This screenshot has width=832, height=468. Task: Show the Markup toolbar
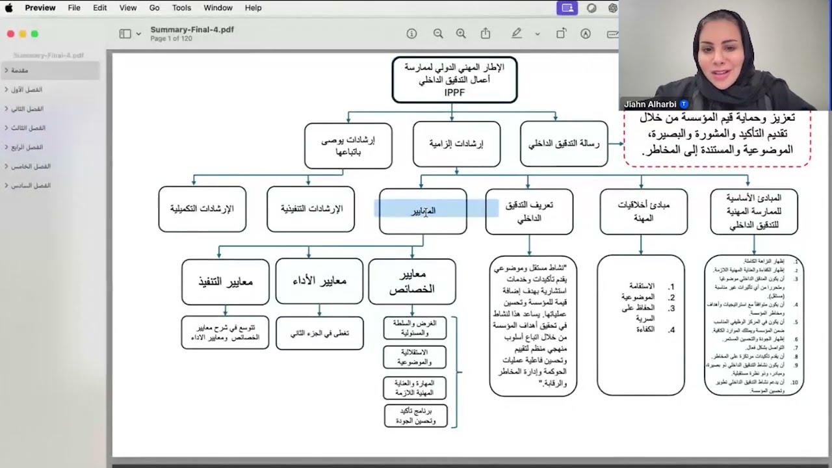tap(586, 34)
